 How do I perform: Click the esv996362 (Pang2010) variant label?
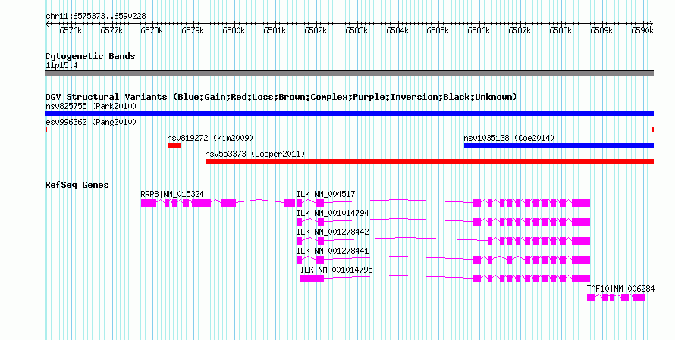91,122
